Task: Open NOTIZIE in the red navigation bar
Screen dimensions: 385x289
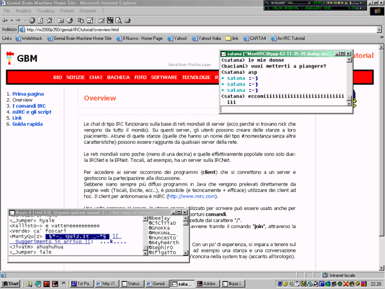Action: (76, 78)
